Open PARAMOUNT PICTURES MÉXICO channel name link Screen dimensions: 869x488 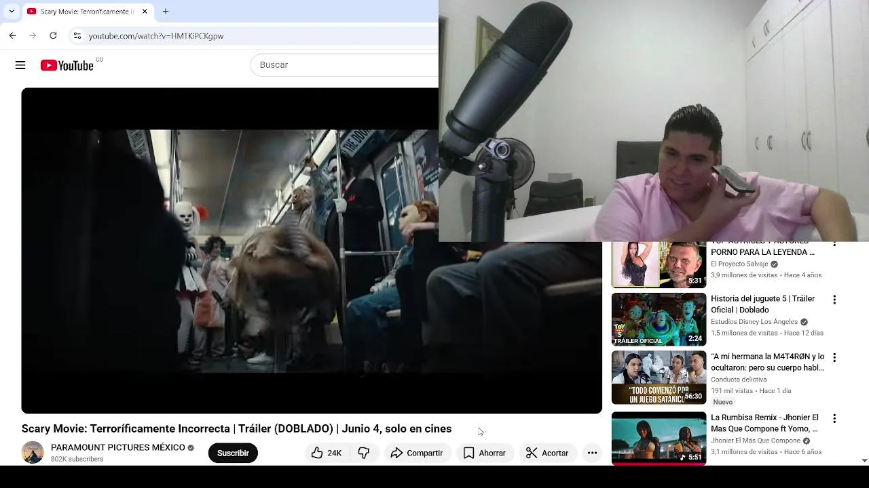118,447
